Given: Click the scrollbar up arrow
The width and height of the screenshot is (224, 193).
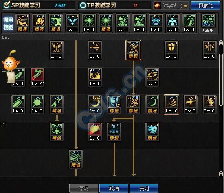Looking at the screenshot, I should tap(221, 43).
